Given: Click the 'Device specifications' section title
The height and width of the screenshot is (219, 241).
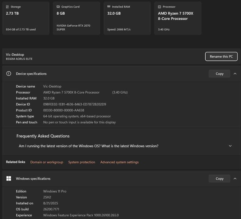Looking at the screenshot, I should pos(31,74).
